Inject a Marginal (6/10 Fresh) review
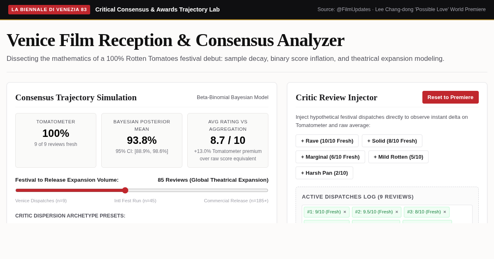494x259 pixels. tap(330, 157)
